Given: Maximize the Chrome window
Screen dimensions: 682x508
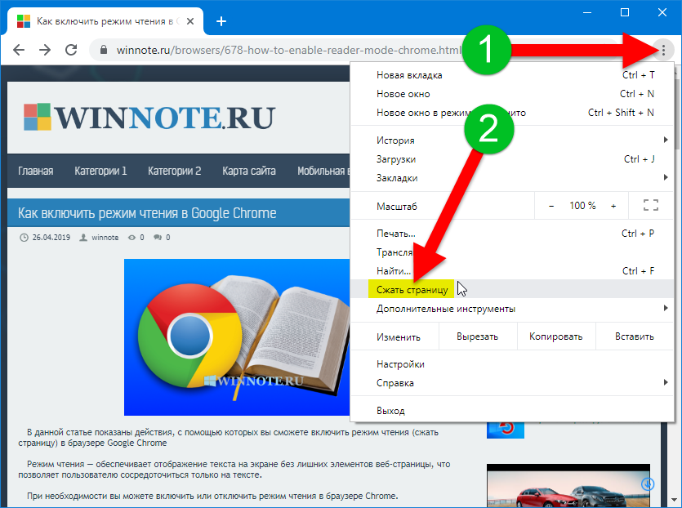Looking at the screenshot, I should click(625, 12).
